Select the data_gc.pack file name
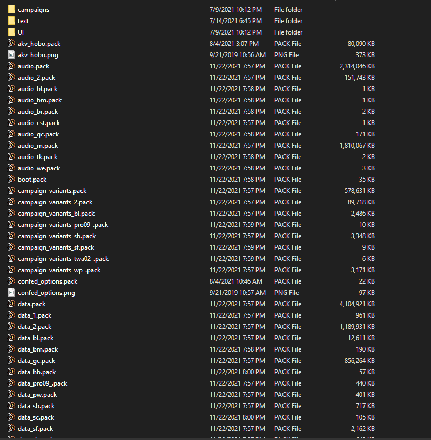 [36, 361]
